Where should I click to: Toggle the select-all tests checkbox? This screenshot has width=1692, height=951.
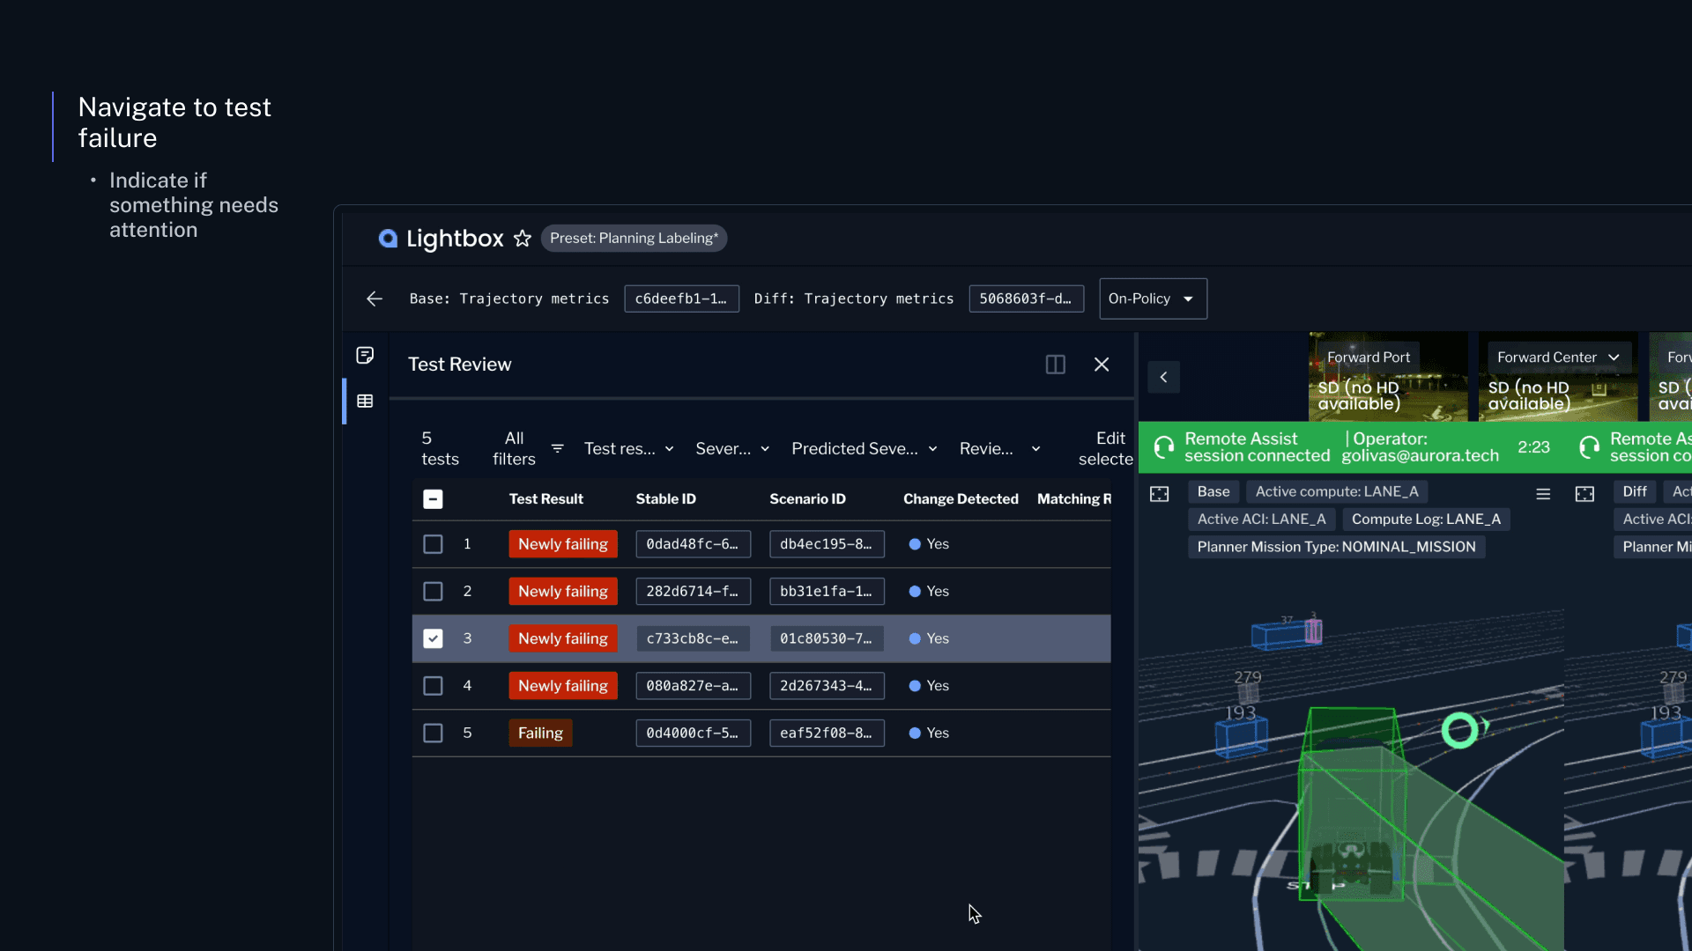pyautogui.click(x=433, y=499)
